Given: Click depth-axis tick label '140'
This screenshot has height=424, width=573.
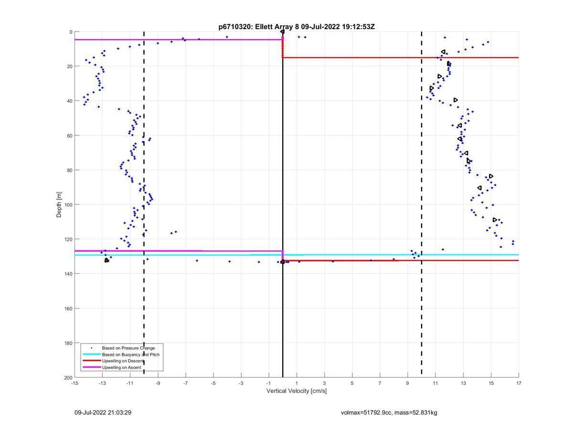Looking at the screenshot, I should point(68,274).
